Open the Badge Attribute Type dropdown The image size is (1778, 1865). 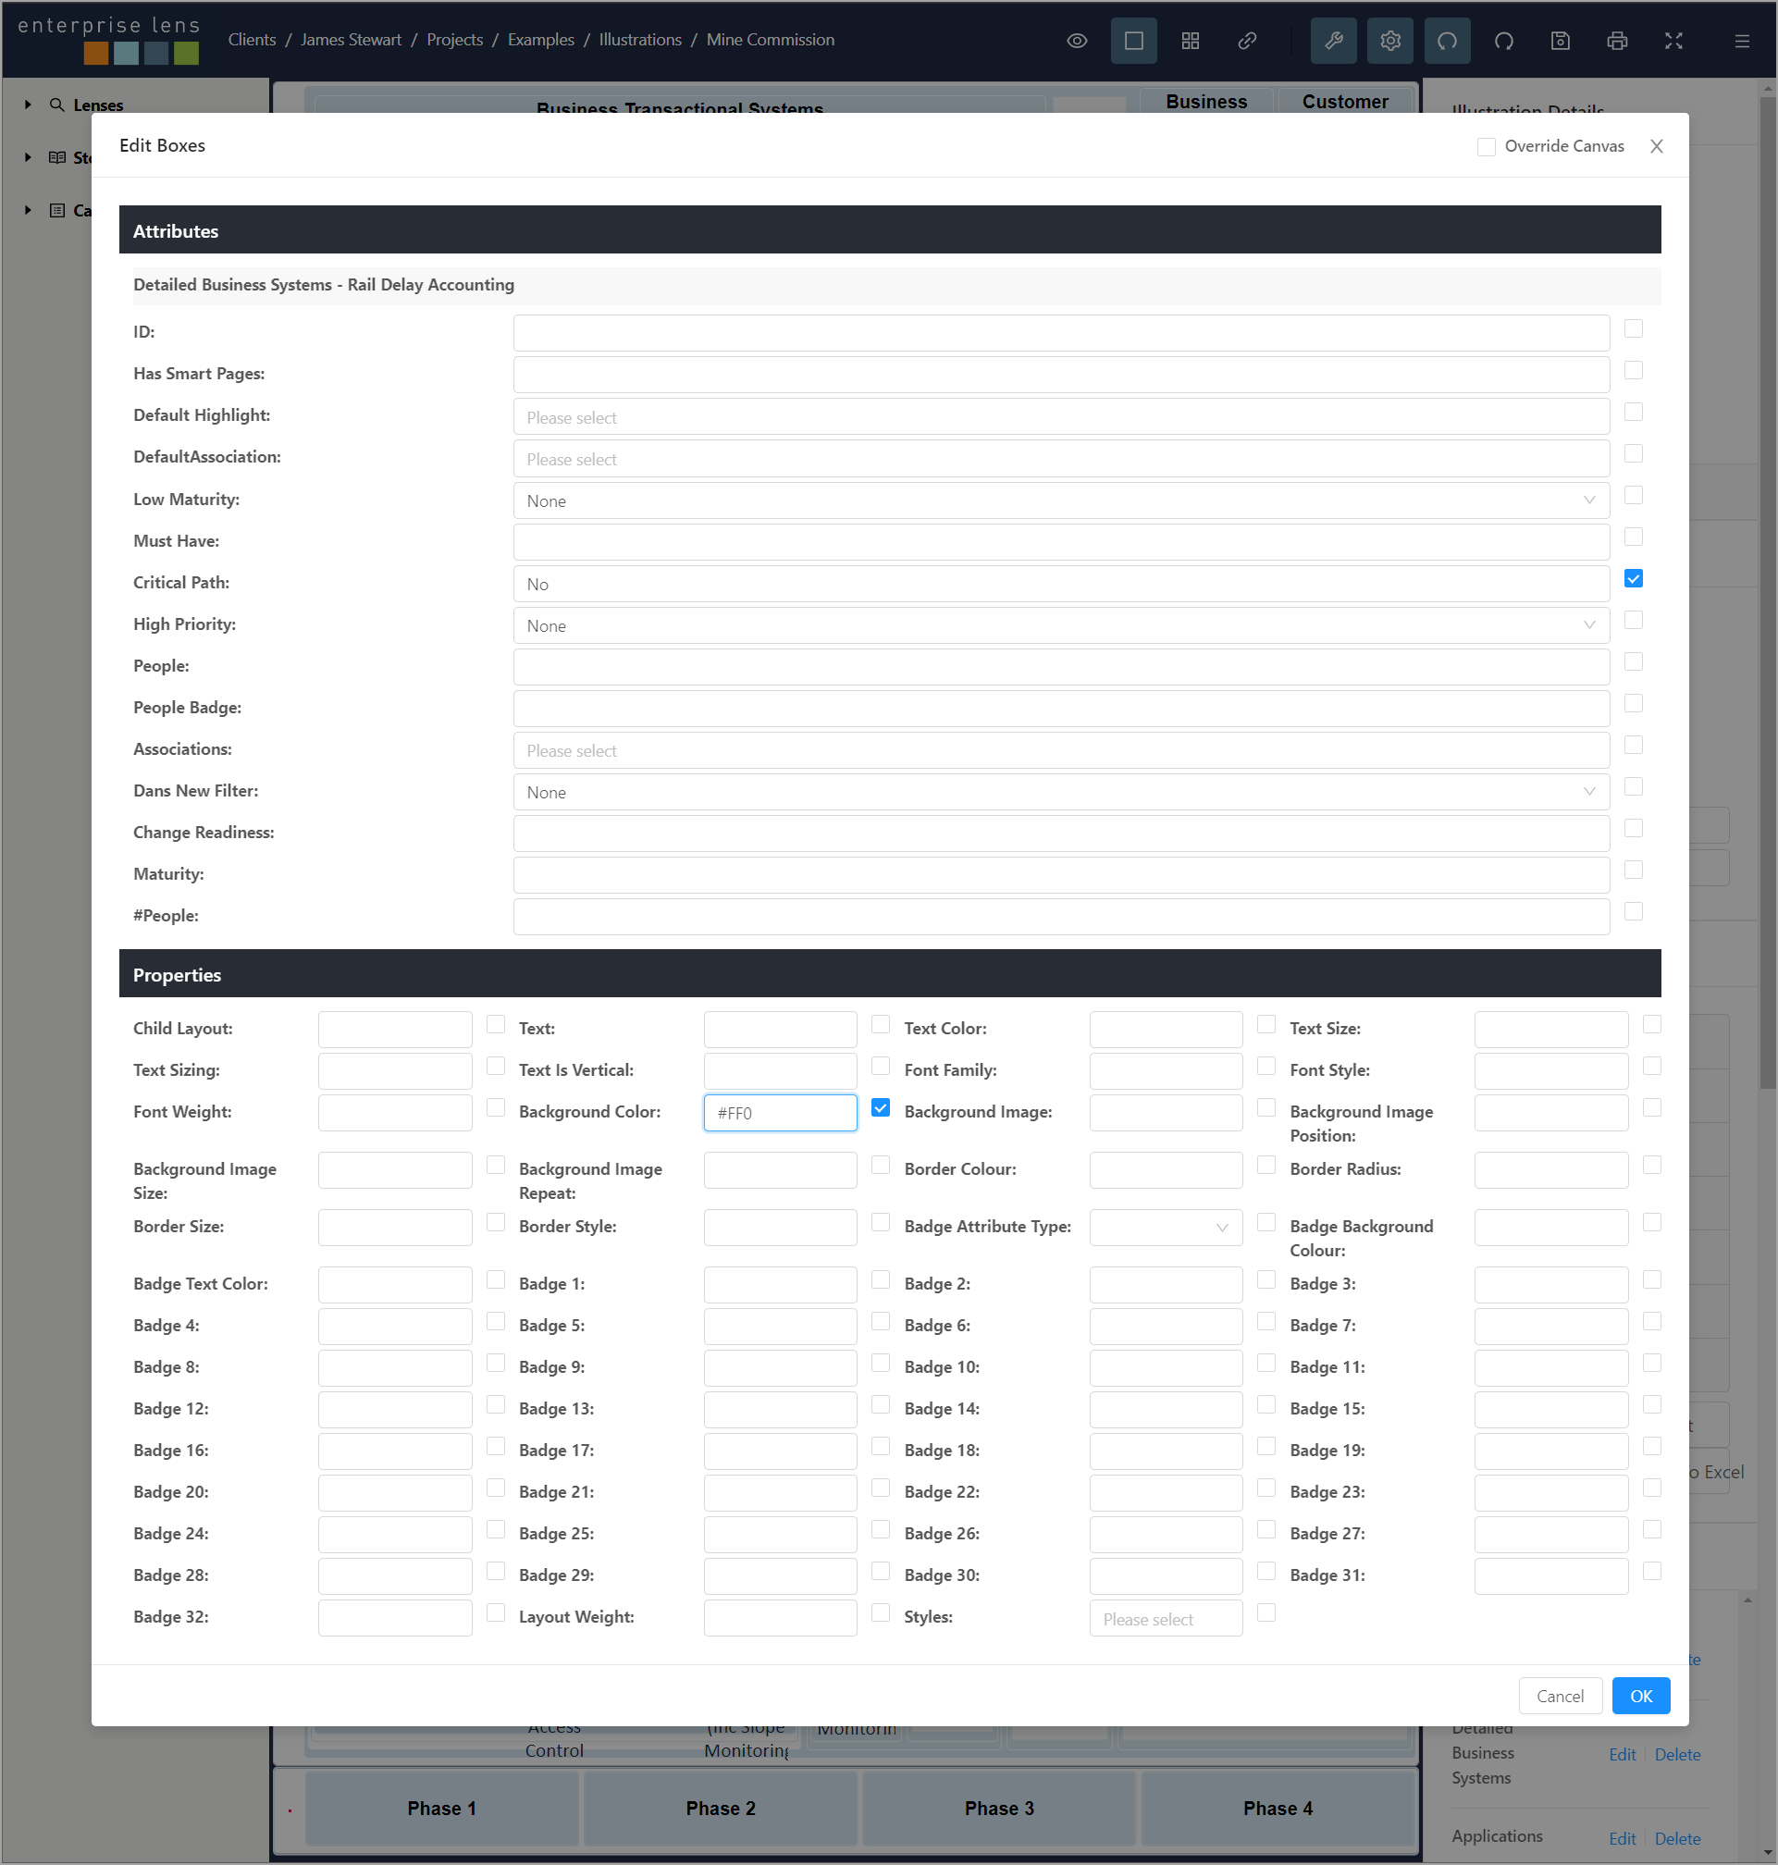pos(1165,1228)
